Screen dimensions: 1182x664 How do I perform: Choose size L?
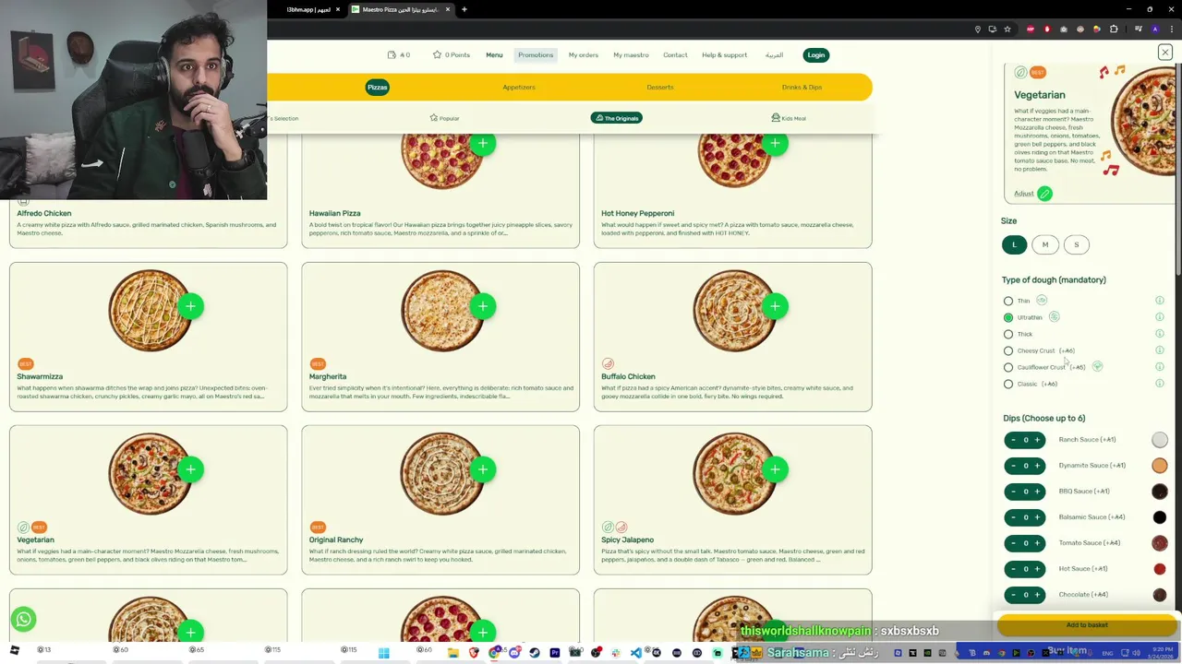pyautogui.click(x=1014, y=244)
